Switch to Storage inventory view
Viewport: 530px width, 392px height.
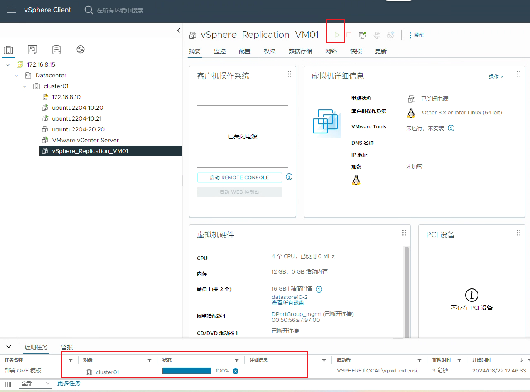tap(56, 50)
